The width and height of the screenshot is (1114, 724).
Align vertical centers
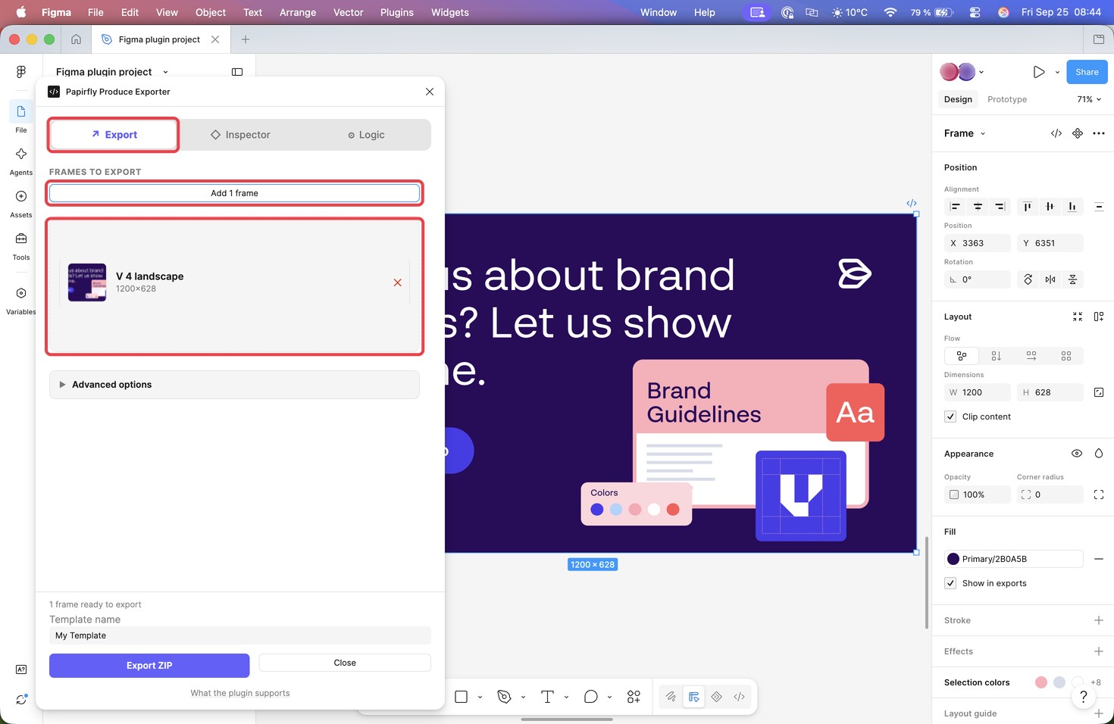(1050, 207)
